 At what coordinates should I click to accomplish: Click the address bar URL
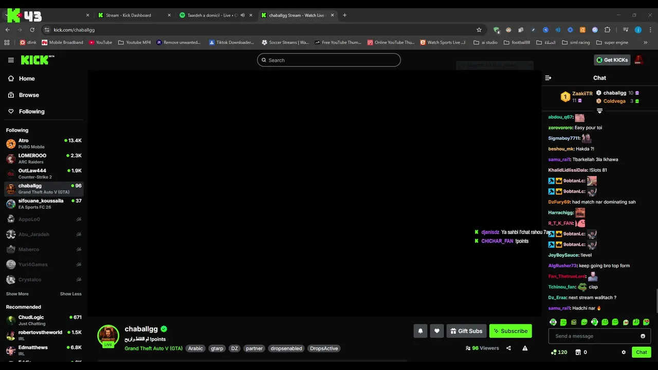[74, 30]
